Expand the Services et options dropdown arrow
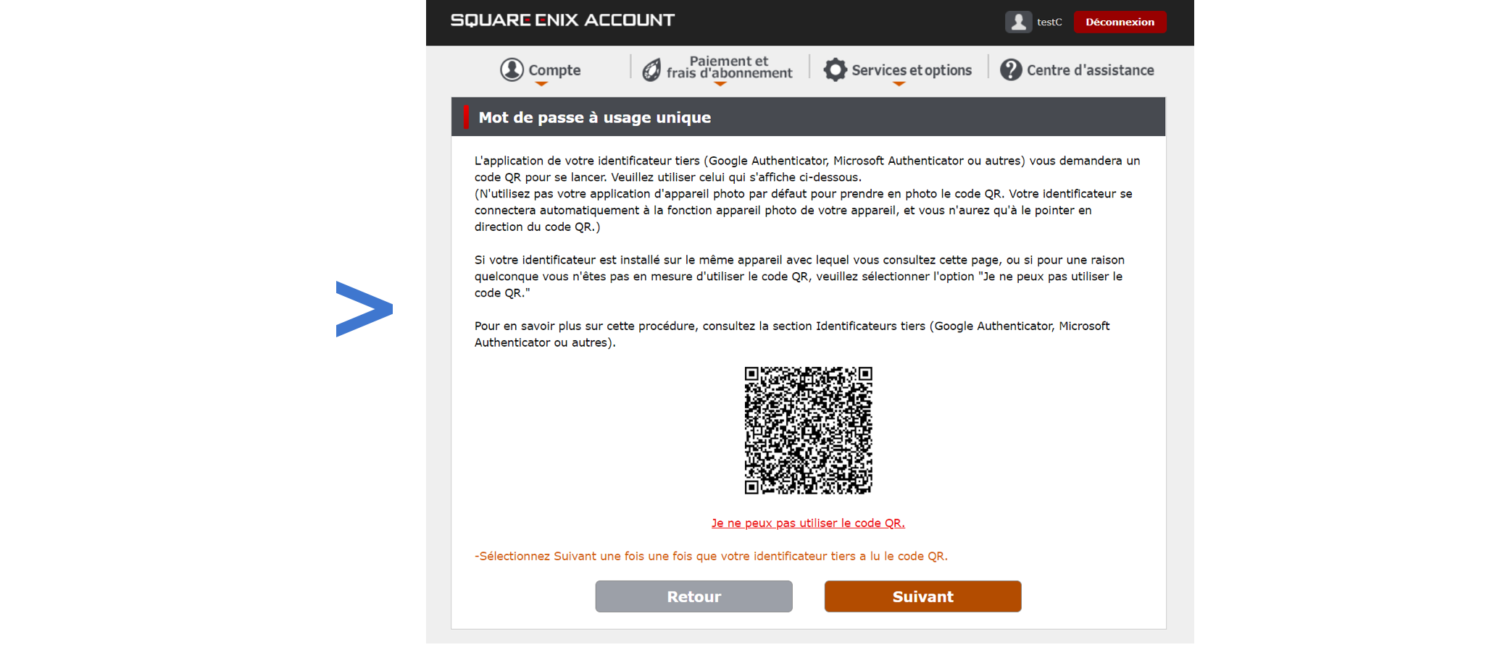Image resolution: width=1500 pixels, height=650 pixels. pos(899,84)
